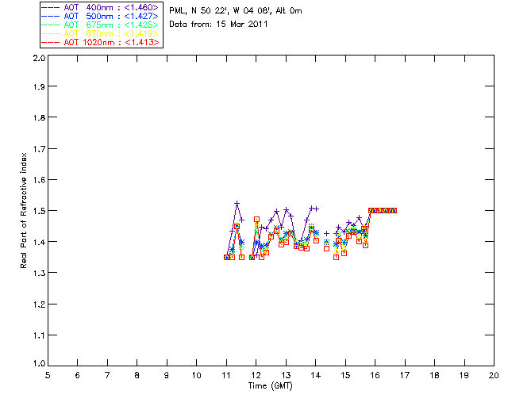Click the AOT 400nm legend entry
The width and height of the screenshot is (508, 406).
100,7
